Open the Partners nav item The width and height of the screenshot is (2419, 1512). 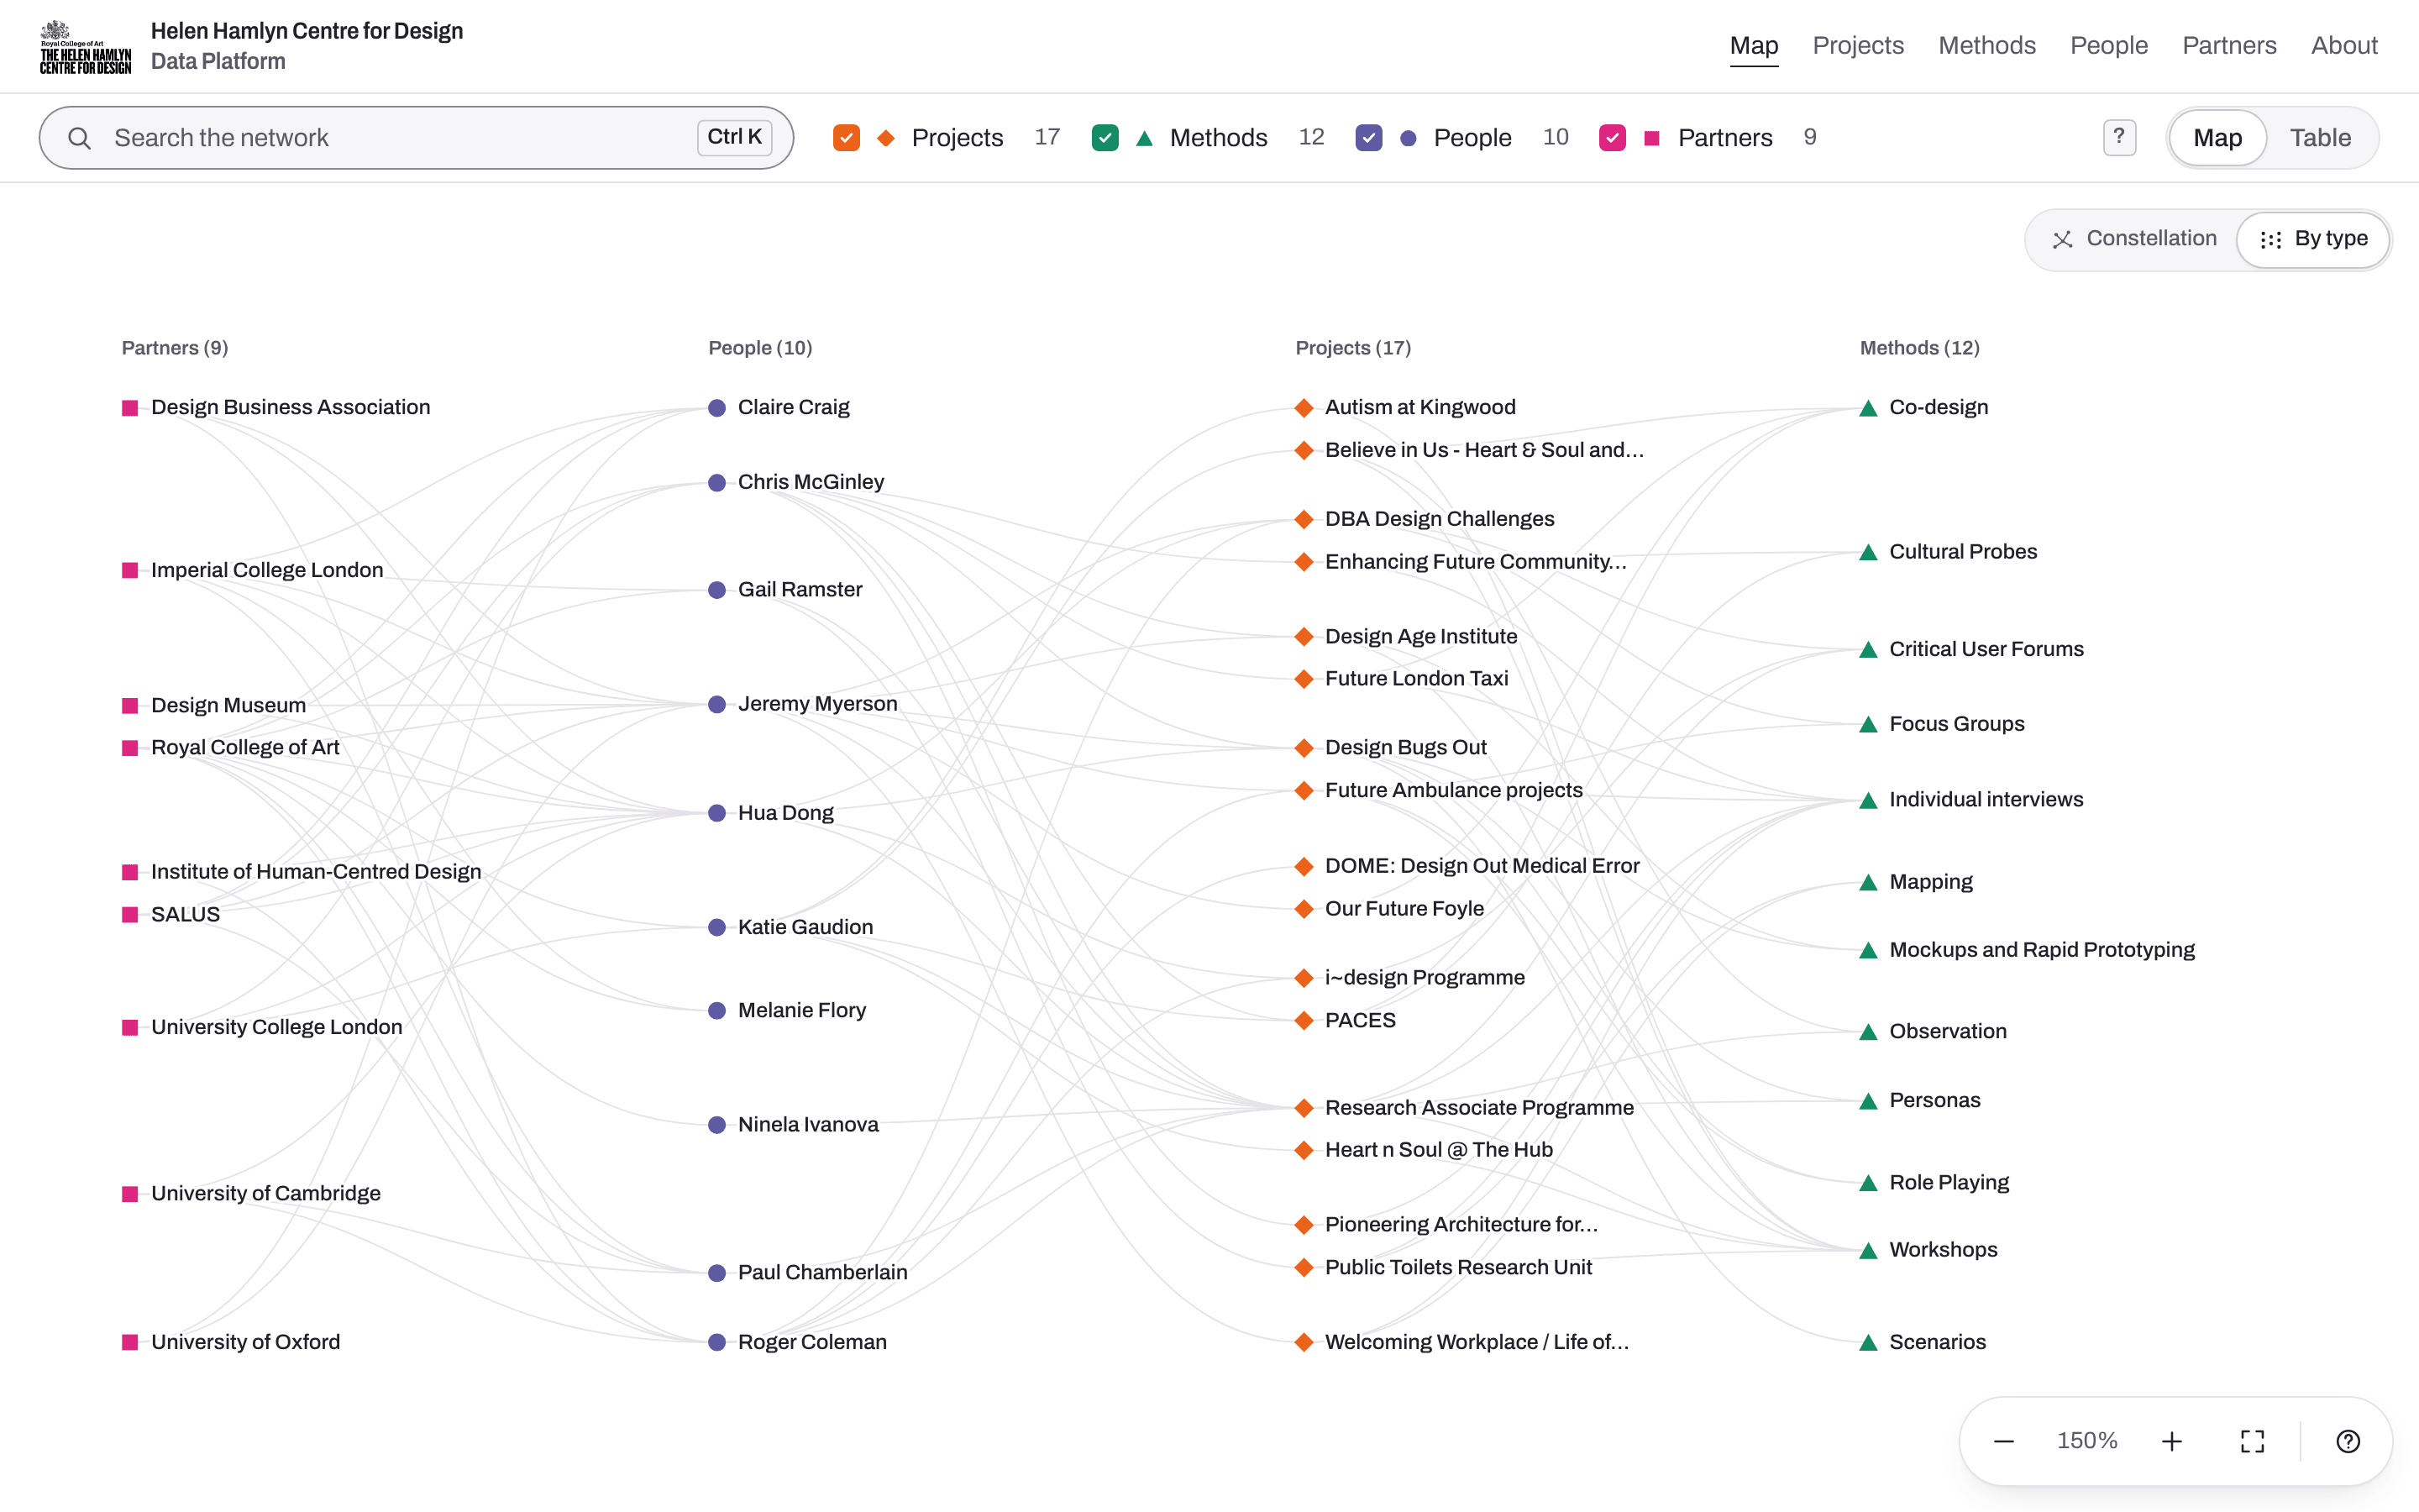click(2228, 45)
